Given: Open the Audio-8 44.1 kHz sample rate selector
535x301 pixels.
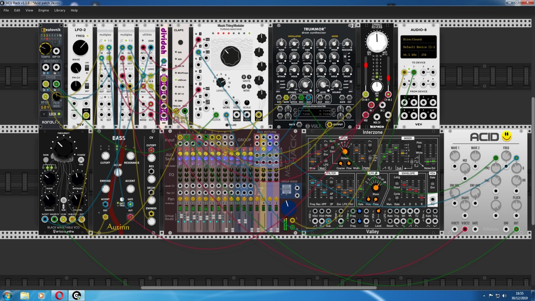Looking at the screenshot, I should pos(410,55).
